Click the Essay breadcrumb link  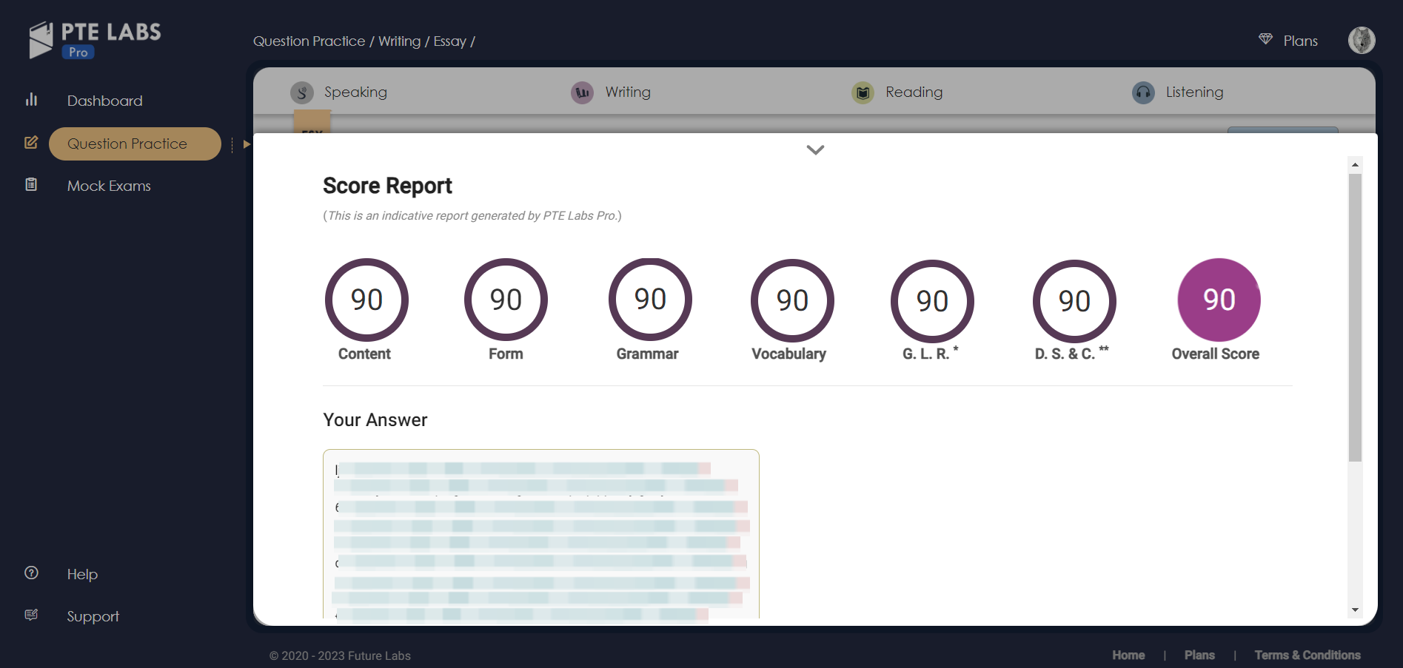[x=450, y=41]
